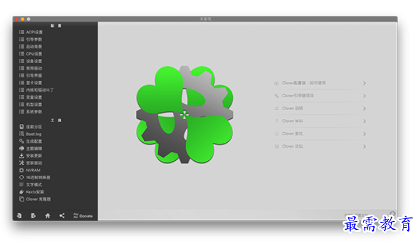Select 设备设置 devices section

(x=31, y=61)
